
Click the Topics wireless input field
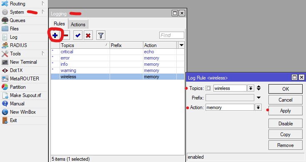[x=230, y=88]
